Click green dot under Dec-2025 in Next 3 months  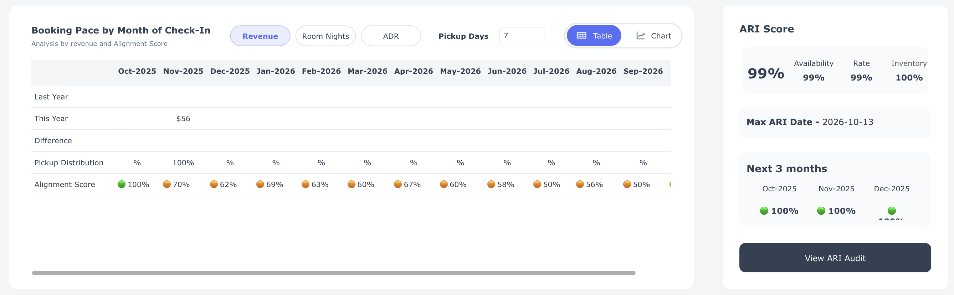click(x=891, y=211)
